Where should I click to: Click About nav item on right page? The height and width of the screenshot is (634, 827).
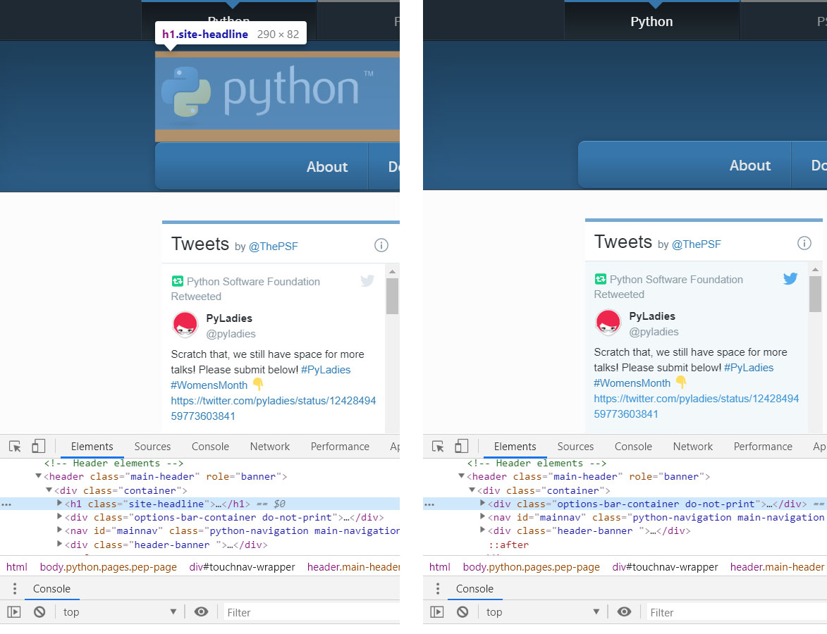(x=750, y=165)
